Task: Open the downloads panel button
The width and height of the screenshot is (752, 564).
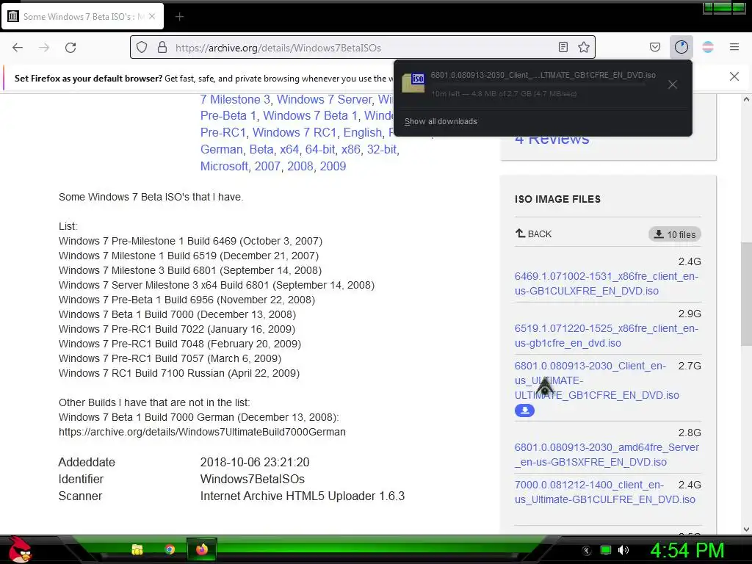Action: point(681,47)
